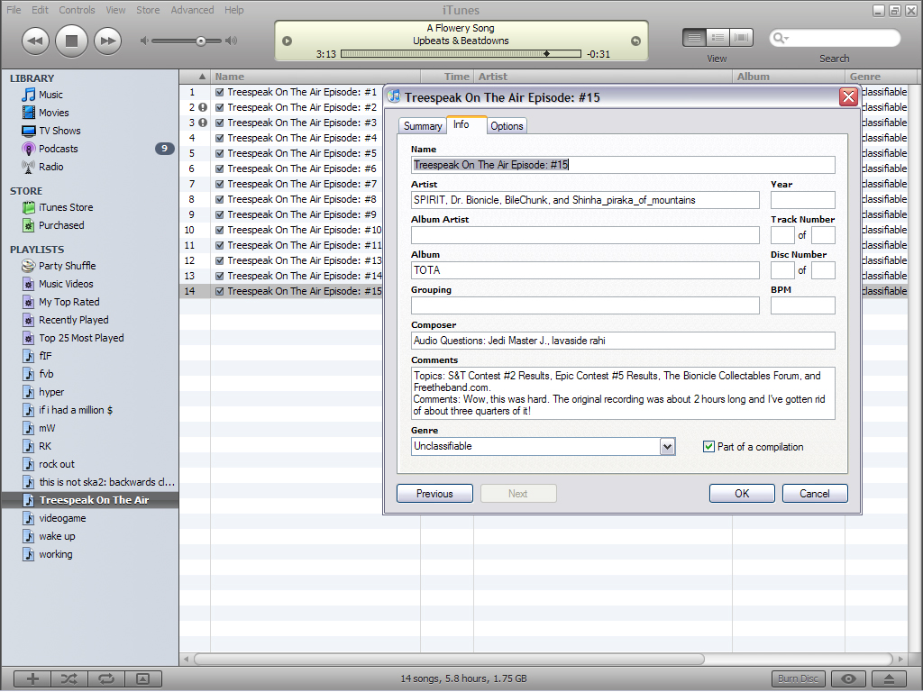Switch to Cover Flow view

[741, 38]
